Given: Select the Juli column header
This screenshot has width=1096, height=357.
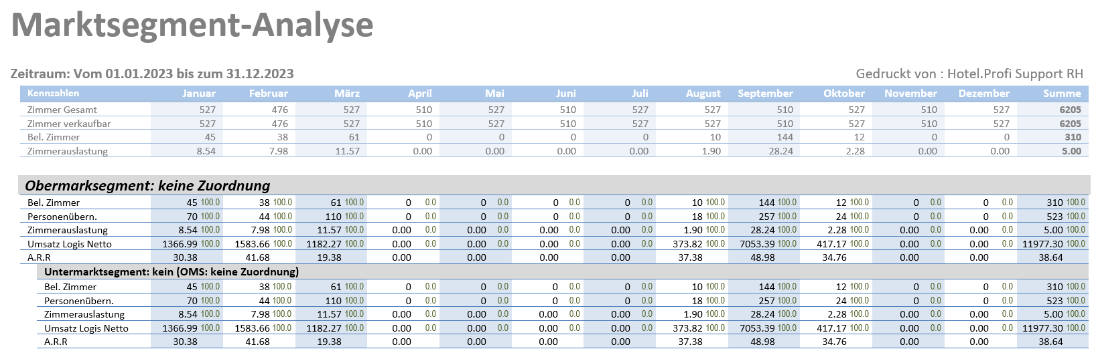Looking at the screenshot, I should point(640,94).
